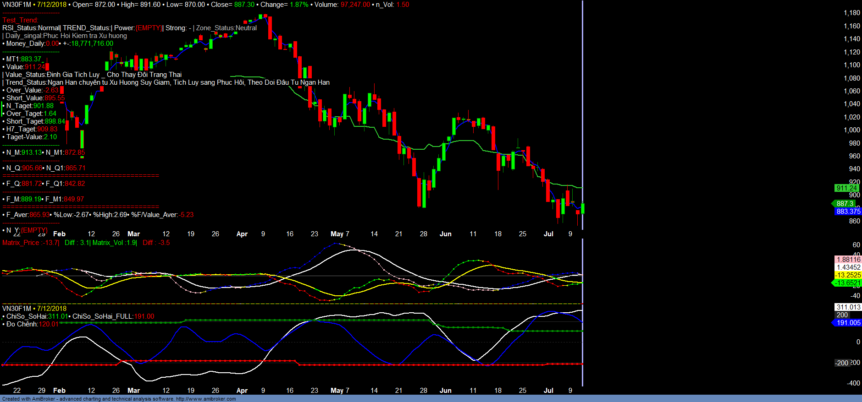Image resolution: width=862 pixels, height=402 pixels.
Task: Click the green 887.3 last price tag
Action: [x=845, y=204]
